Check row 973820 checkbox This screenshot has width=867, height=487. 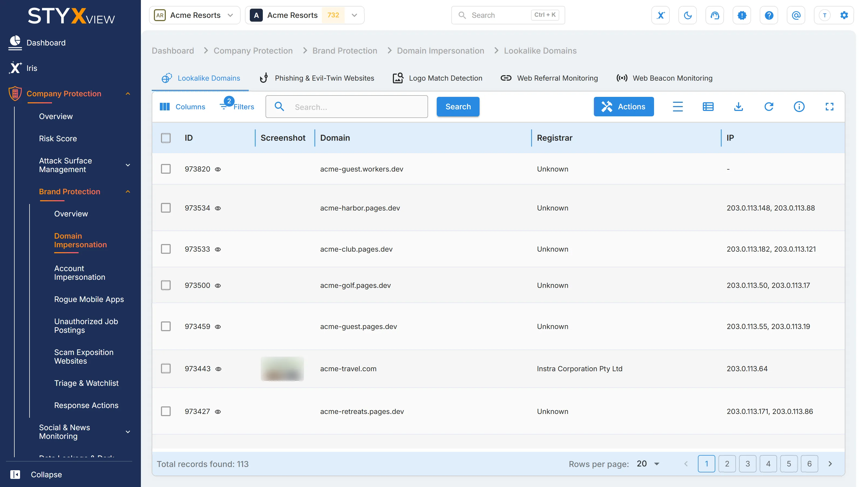pos(166,169)
